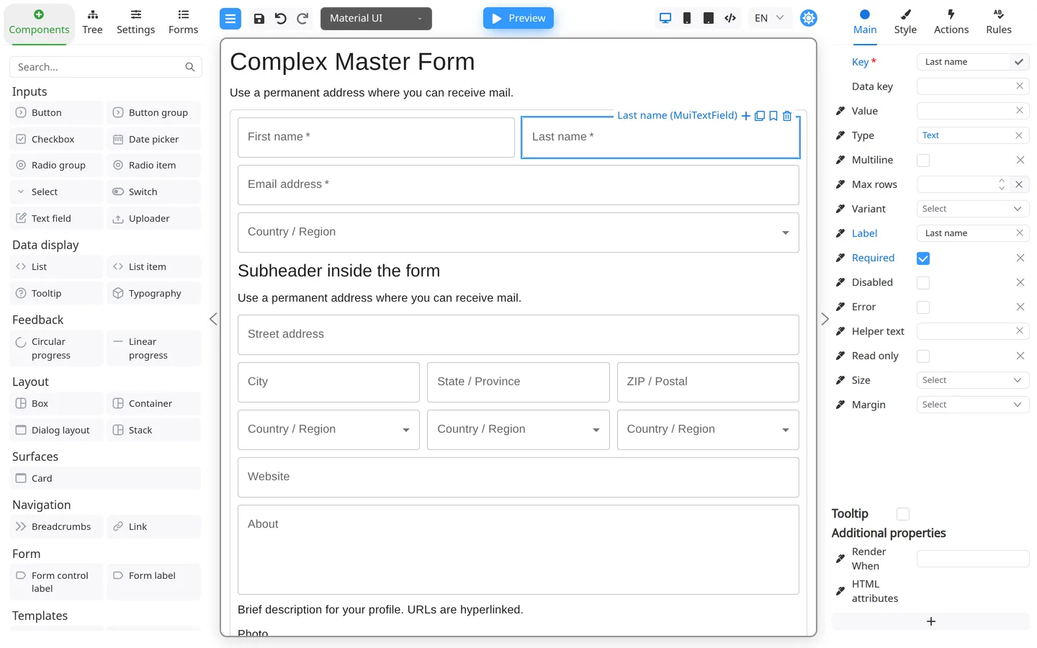This screenshot has height=648, width=1037.
Task: Open the Label property edit pencil
Action: 840,233
